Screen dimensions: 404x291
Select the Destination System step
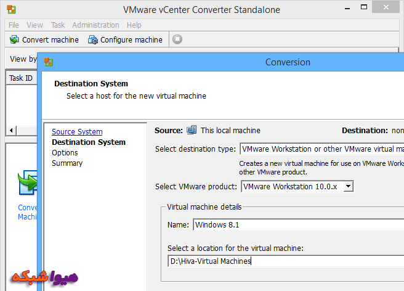[x=89, y=142]
